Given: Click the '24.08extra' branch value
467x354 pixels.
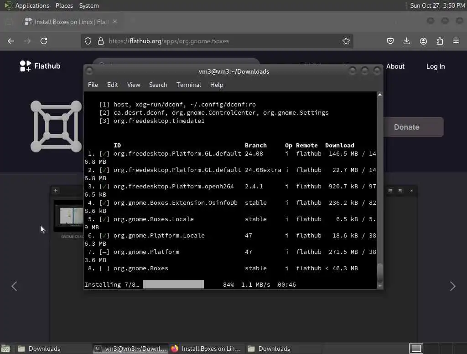Looking at the screenshot, I should click(x=263, y=170).
